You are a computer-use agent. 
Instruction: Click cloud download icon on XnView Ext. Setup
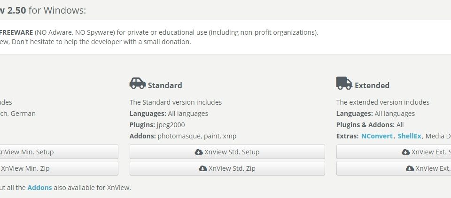click(x=405, y=152)
